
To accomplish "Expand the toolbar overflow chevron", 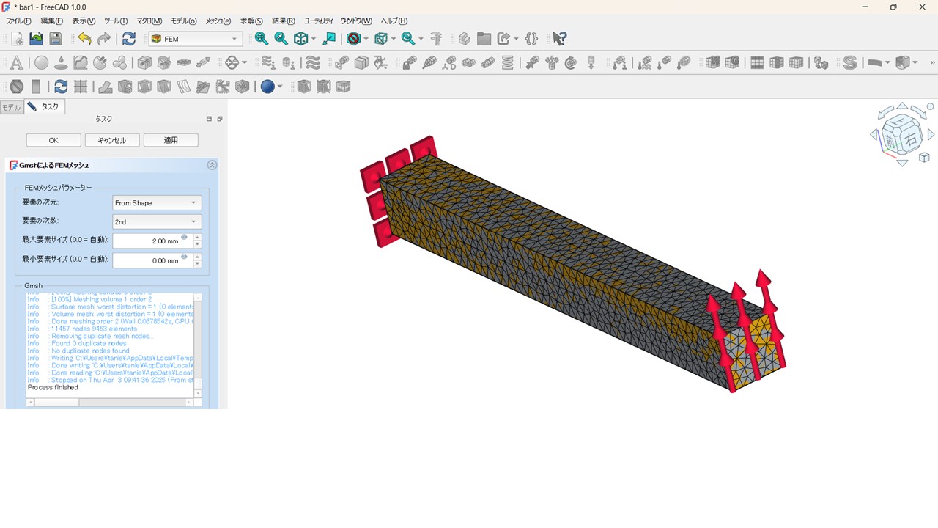I will pos(933,63).
